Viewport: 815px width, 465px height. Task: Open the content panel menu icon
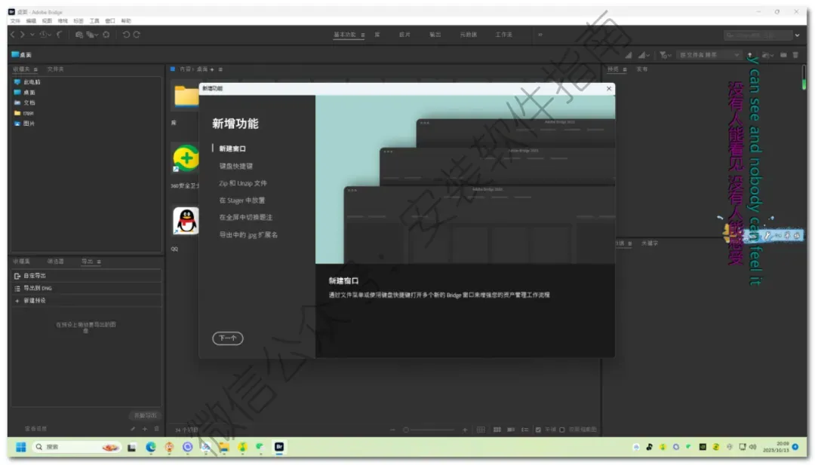tap(220, 69)
